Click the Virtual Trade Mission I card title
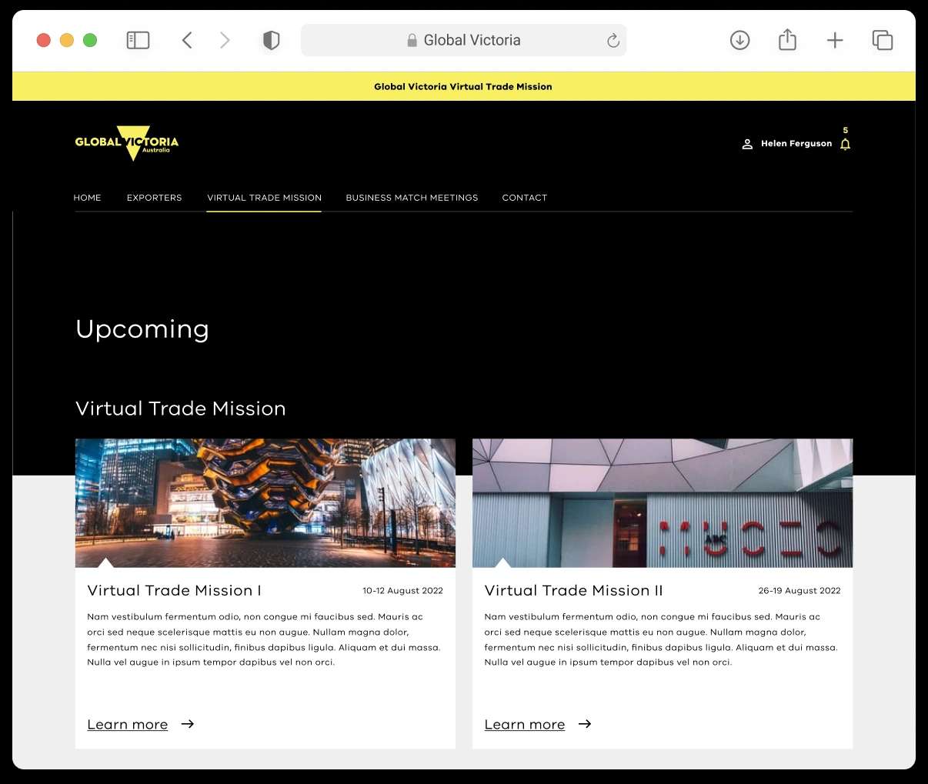 [x=175, y=591]
